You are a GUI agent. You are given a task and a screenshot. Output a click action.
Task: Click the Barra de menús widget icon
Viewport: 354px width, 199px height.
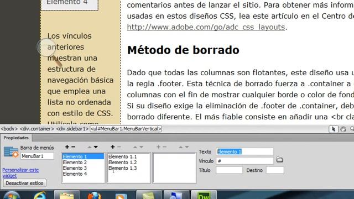coord(11,152)
